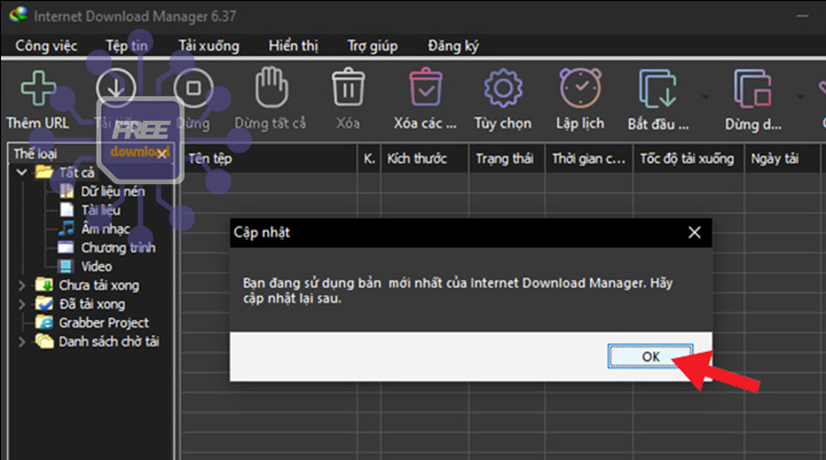Select the Tài liệu category
The image size is (826, 460).
90,210
